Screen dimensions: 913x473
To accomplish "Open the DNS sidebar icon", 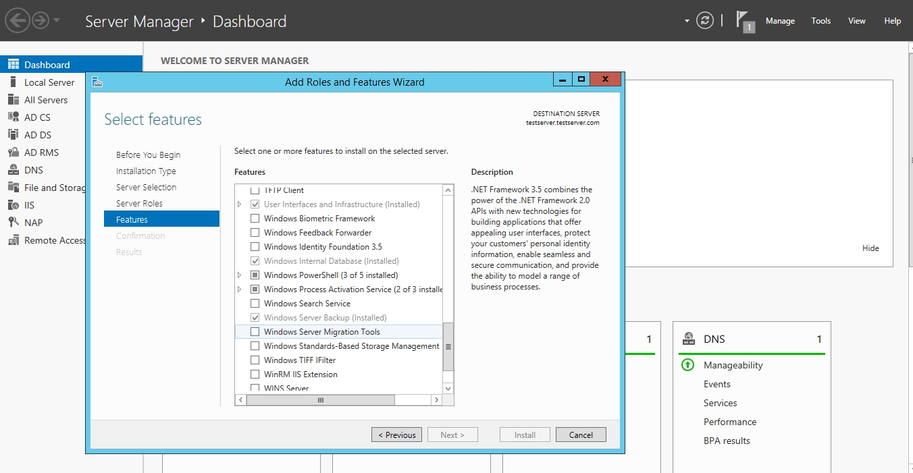I will [x=13, y=170].
